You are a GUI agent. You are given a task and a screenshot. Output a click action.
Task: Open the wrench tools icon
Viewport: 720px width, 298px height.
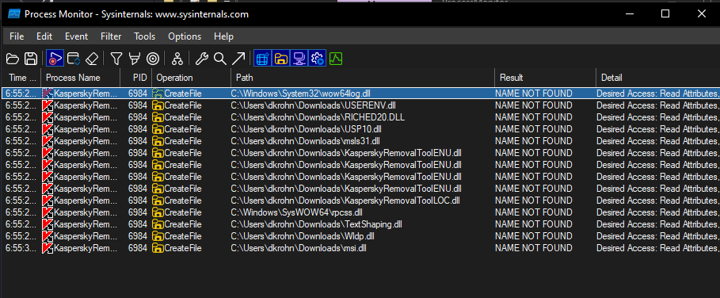click(201, 59)
